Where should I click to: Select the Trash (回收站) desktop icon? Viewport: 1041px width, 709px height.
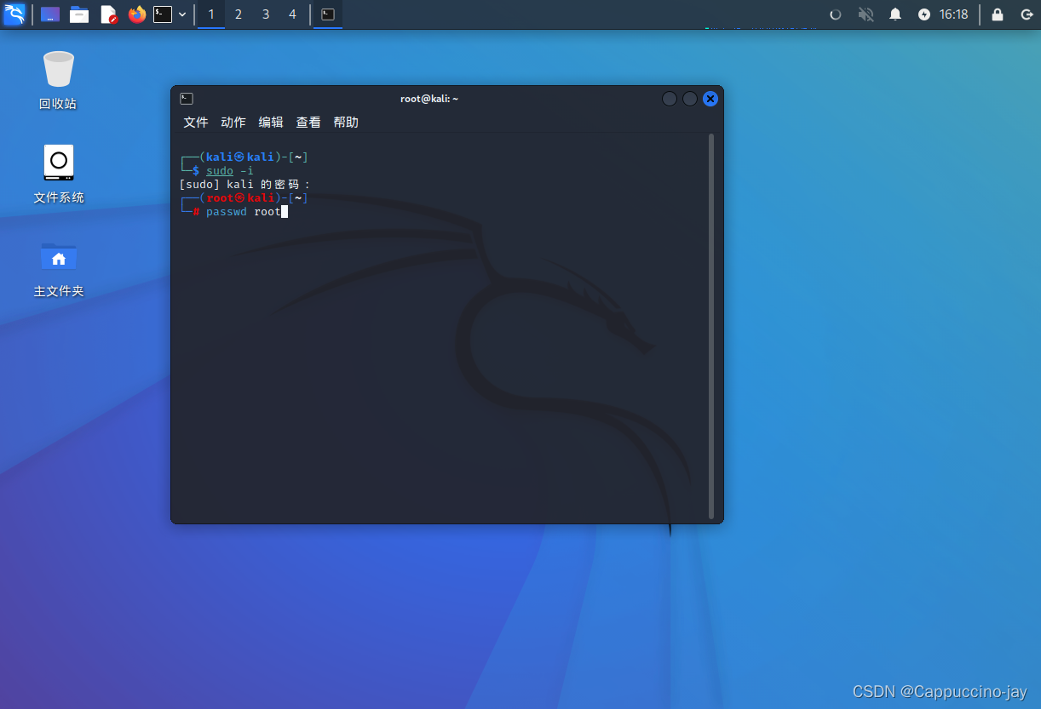coord(58,80)
